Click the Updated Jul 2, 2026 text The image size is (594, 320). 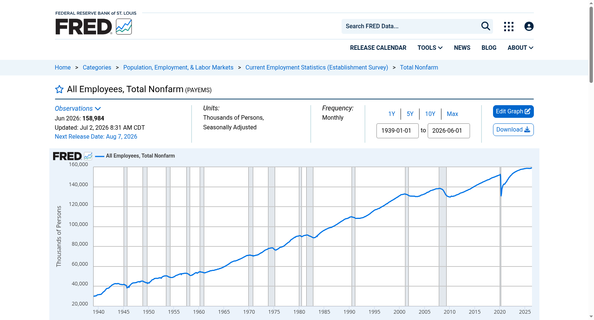click(x=100, y=127)
